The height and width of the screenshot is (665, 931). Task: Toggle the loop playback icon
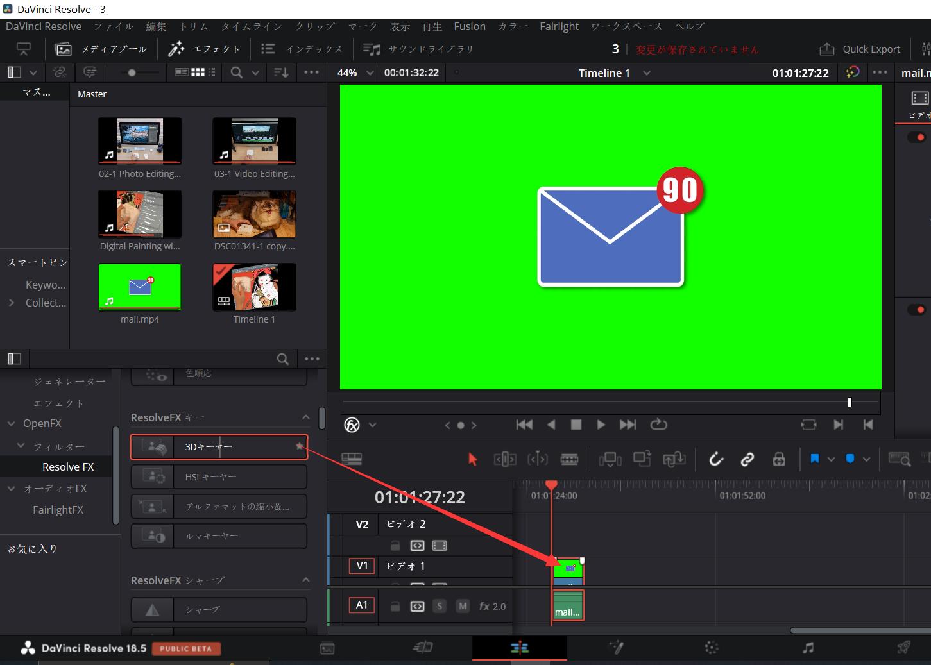point(659,425)
